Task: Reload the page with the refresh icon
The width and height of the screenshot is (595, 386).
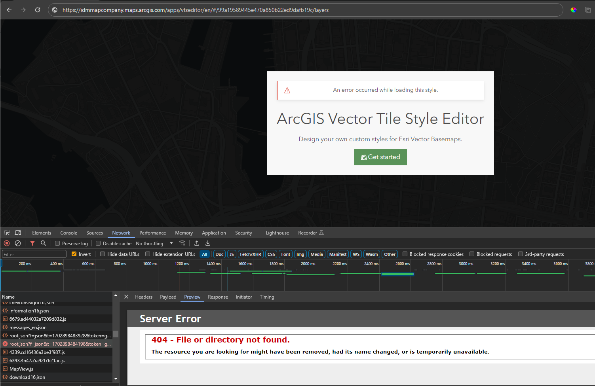Action: click(x=38, y=10)
